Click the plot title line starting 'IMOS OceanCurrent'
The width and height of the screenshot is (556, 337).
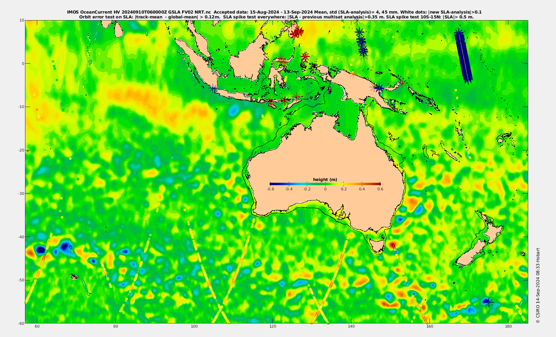(275, 12)
